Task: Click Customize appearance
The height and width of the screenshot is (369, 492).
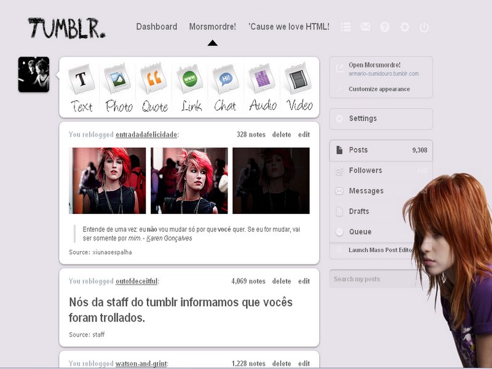Action: [x=379, y=89]
